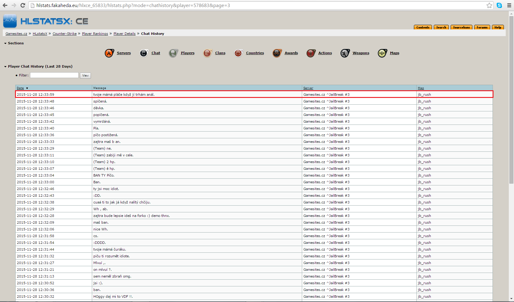
Task: Select message 'HOggy daj mi to VDF !!.'
Action: click(113, 296)
